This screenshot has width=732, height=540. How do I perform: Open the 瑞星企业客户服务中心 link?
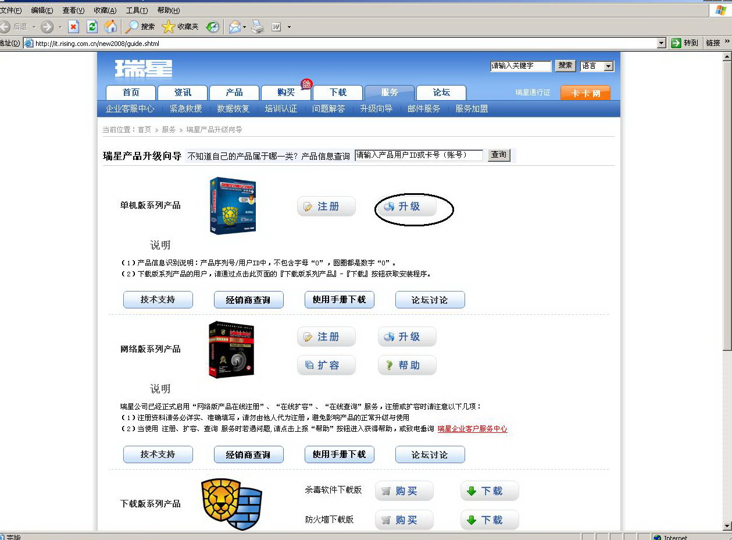click(x=472, y=429)
